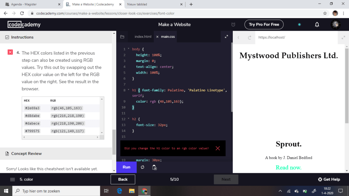349x196 pixels.
Task: Click the Try Pro For Free button
Action: point(264,25)
